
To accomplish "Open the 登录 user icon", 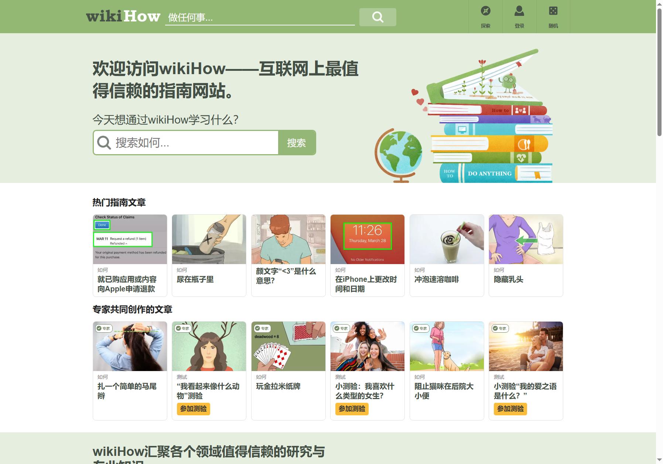I will click(519, 11).
